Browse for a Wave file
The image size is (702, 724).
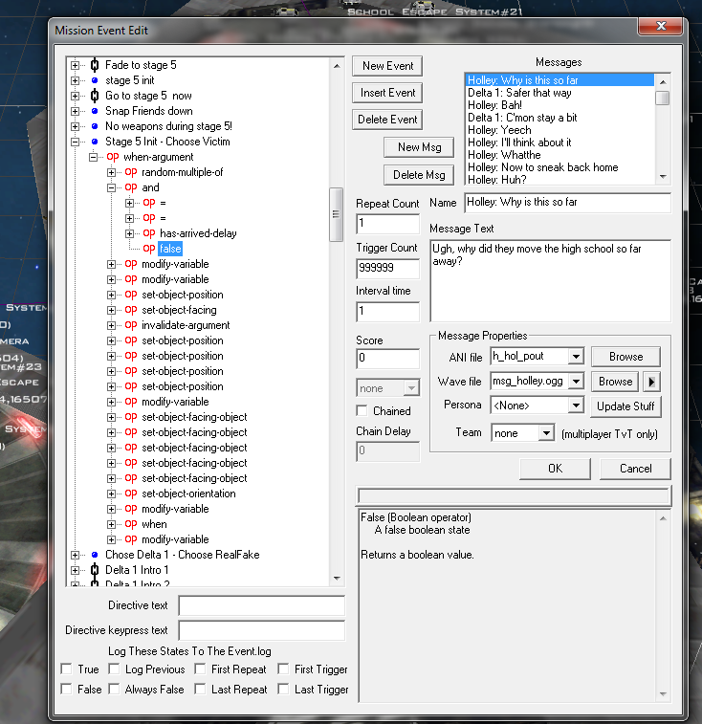tap(615, 382)
